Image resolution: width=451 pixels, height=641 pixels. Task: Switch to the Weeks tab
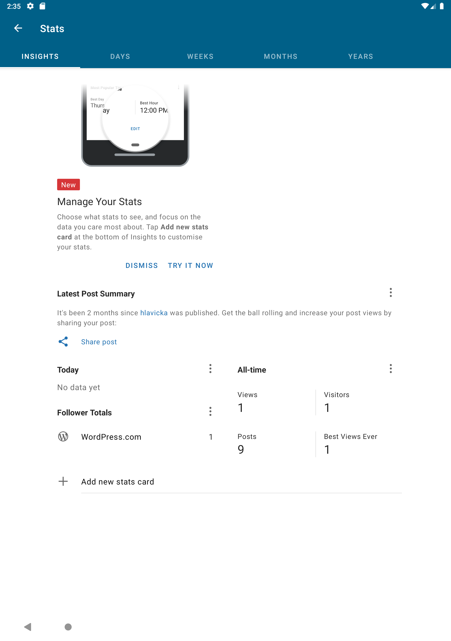[x=200, y=56]
